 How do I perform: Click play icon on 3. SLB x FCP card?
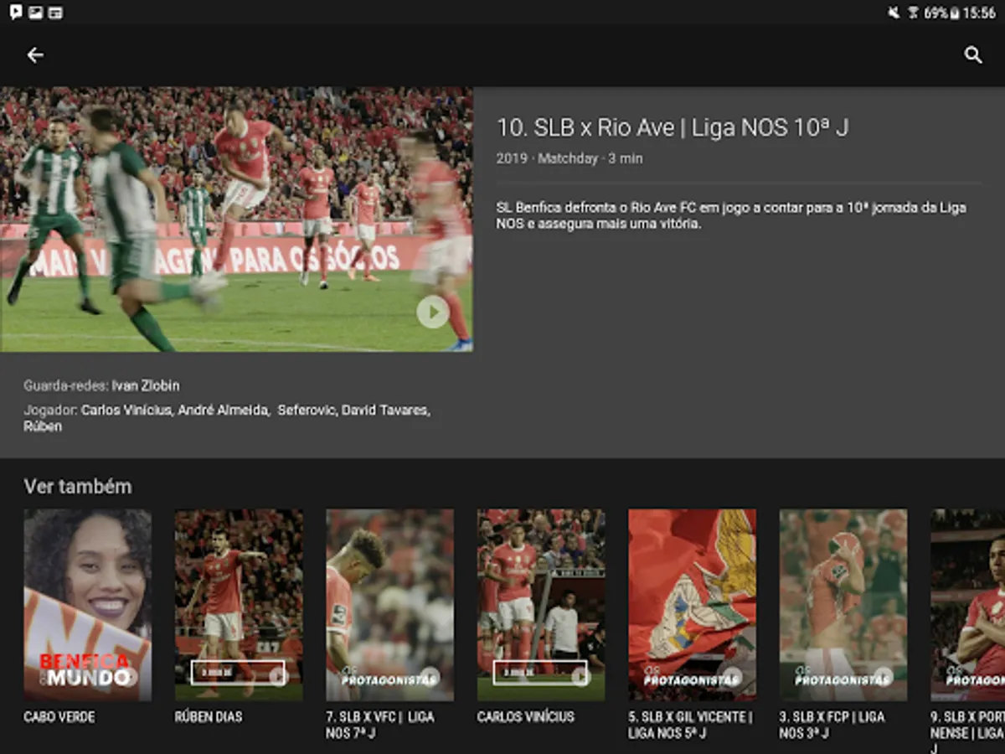coord(884,675)
